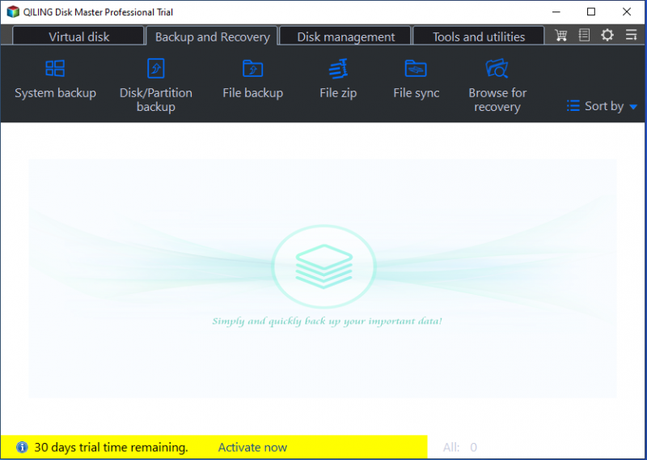
Task: Click the shopping cart purchase icon
Action: [x=560, y=35]
